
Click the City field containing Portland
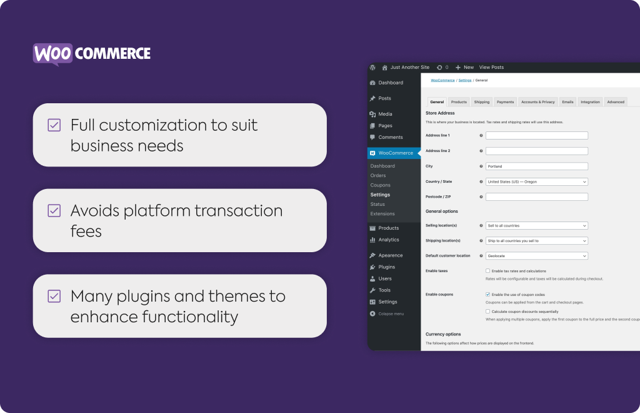point(537,166)
